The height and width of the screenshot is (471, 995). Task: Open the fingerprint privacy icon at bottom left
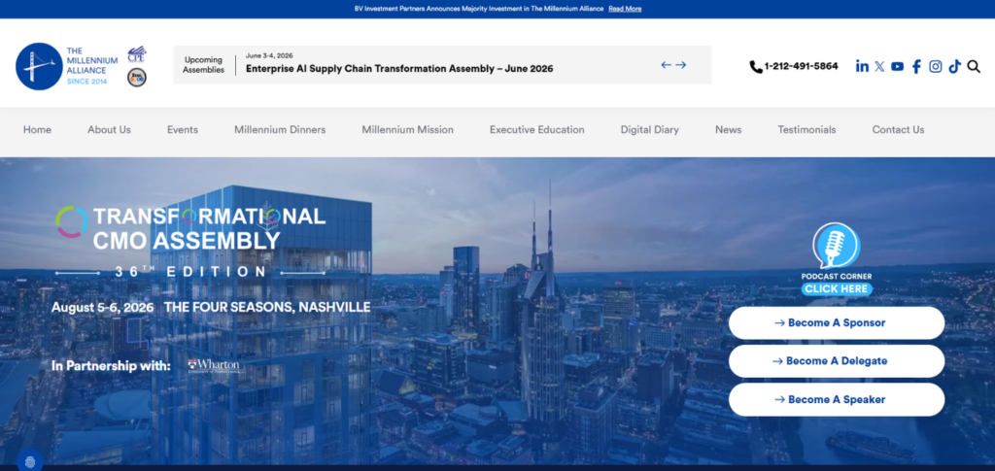(30, 461)
